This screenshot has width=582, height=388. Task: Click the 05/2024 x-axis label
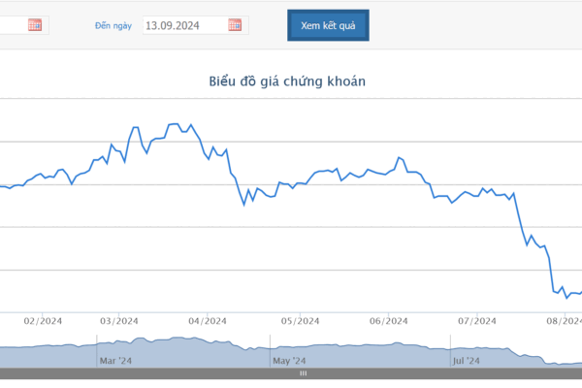[x=300, y=320]
